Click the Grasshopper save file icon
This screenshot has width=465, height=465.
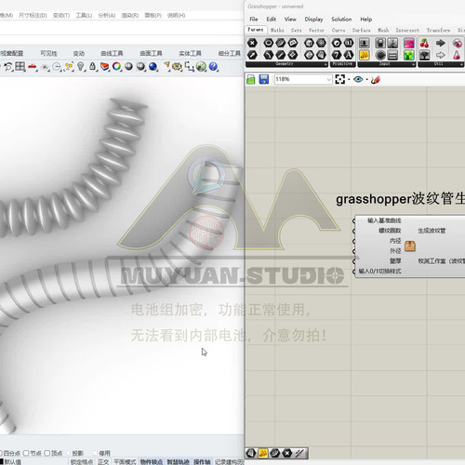coord(264,79)
